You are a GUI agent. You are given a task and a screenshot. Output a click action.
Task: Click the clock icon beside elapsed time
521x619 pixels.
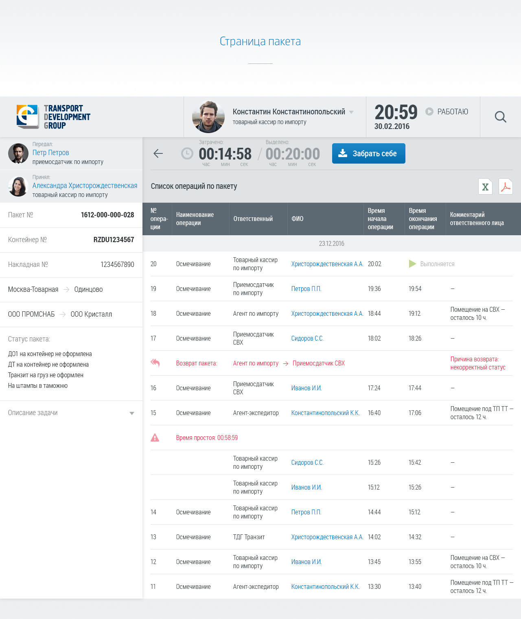(x=187, y=153)
